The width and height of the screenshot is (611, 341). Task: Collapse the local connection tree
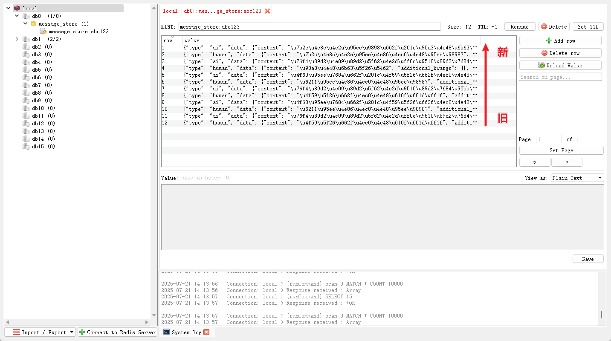(x=8, y=8)
